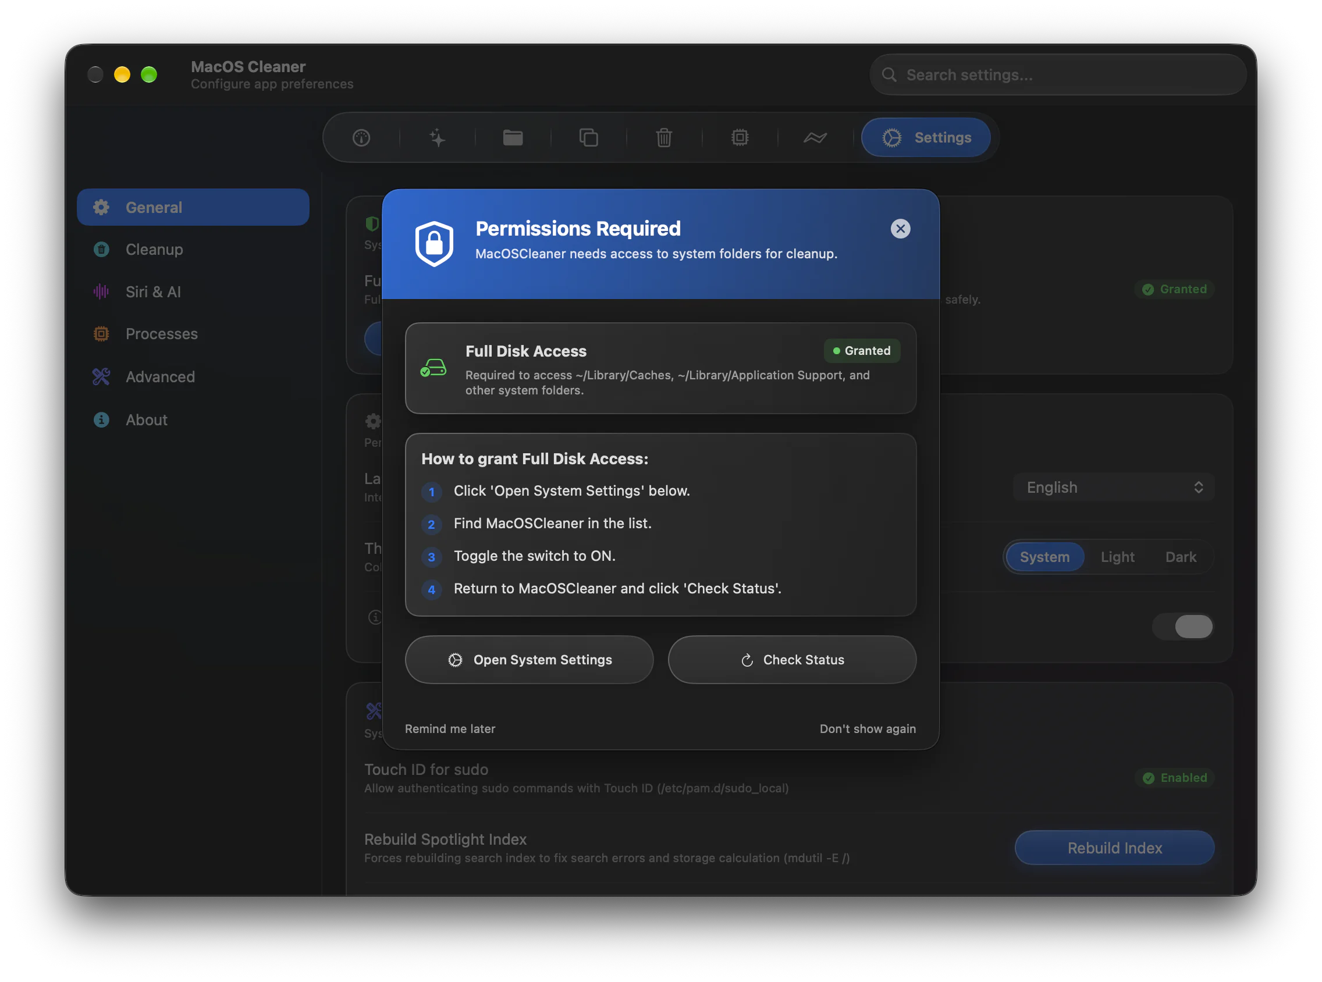Click the Siri & AI waveform icon
The width and height of the screenshot is (1322, 982).
[101, 292]
